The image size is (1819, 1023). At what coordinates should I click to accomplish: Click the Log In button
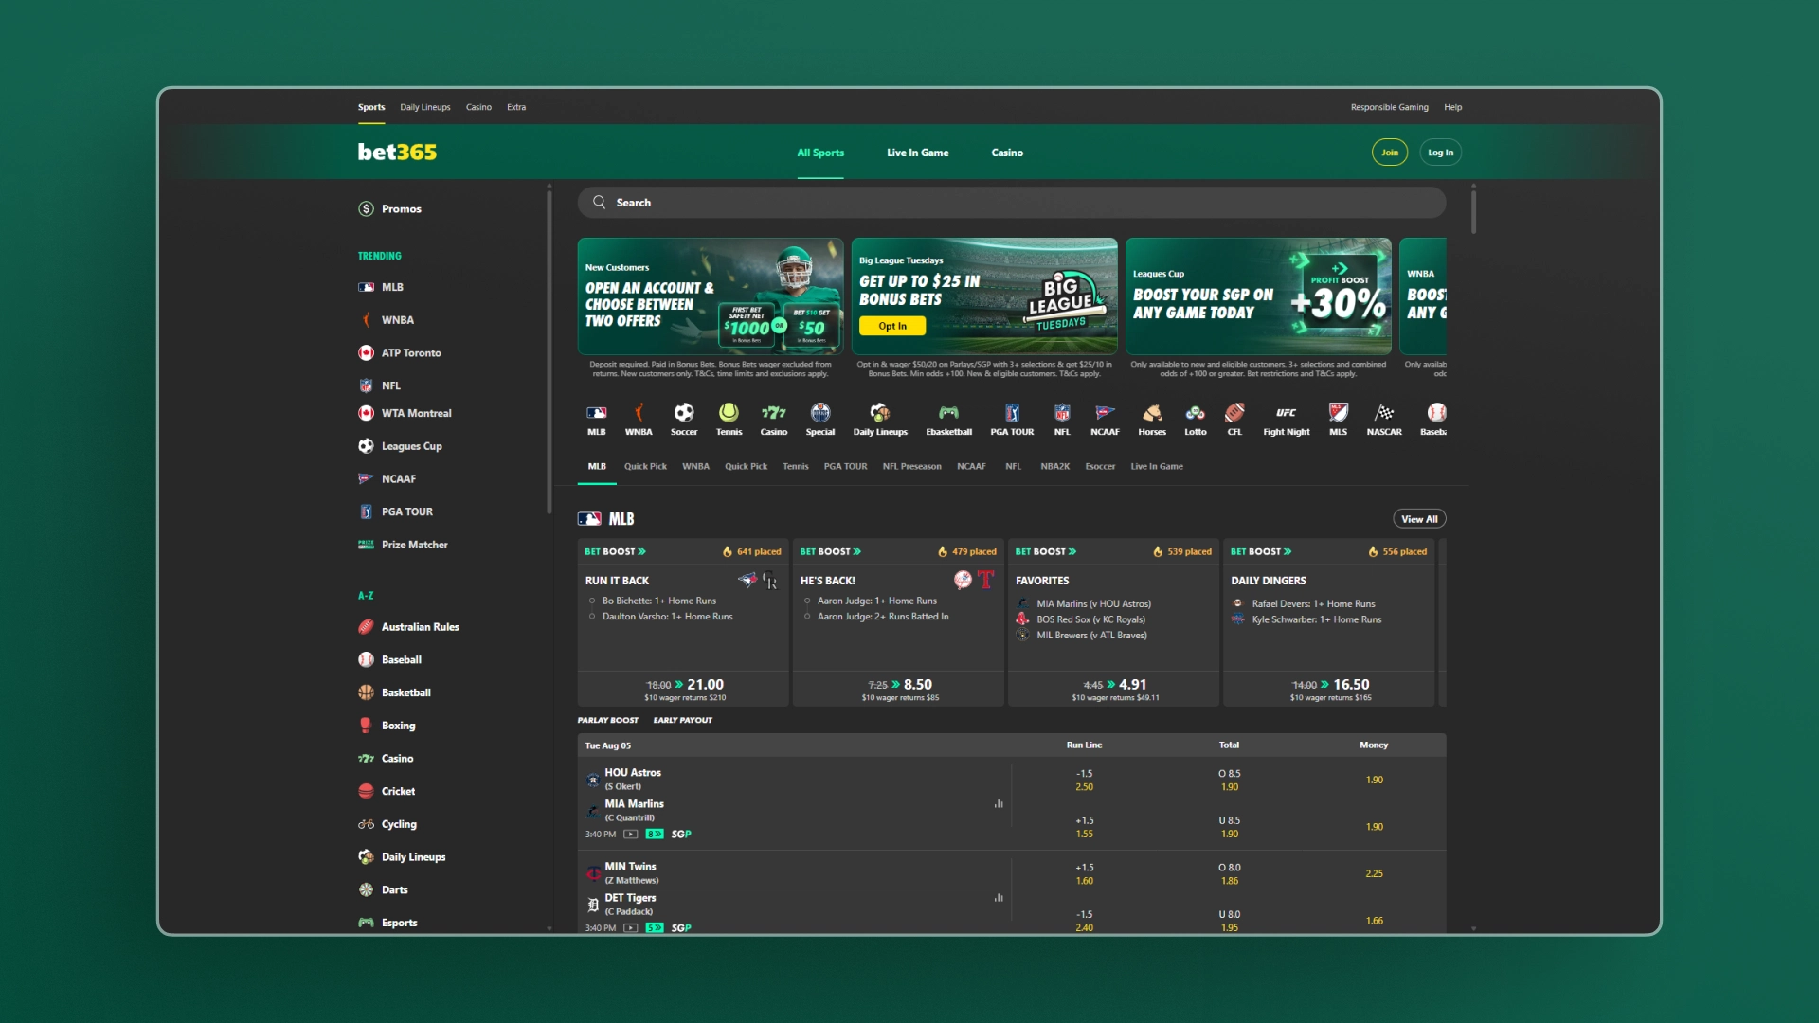1440,153
